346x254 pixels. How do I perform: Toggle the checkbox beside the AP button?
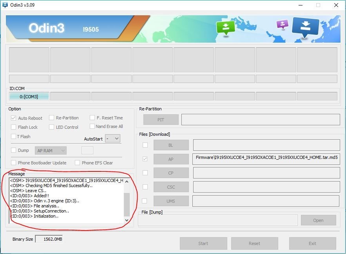(x=145, y=159)
